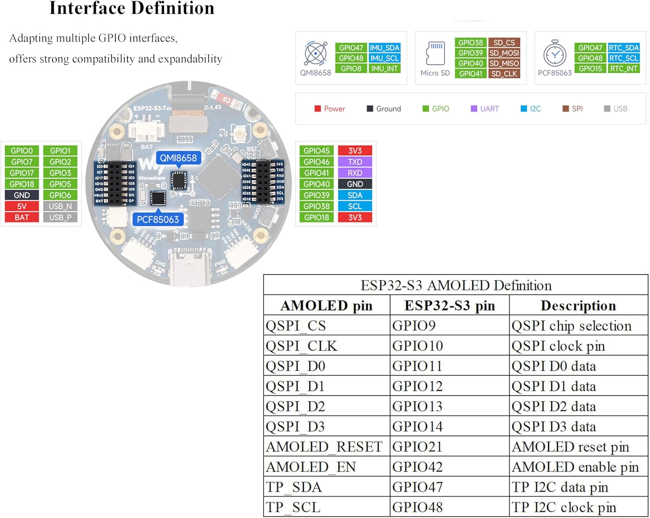Click the QMI8658 IMU sensor icon
This screenshot has height=518, width=650.
pos(315,53)
